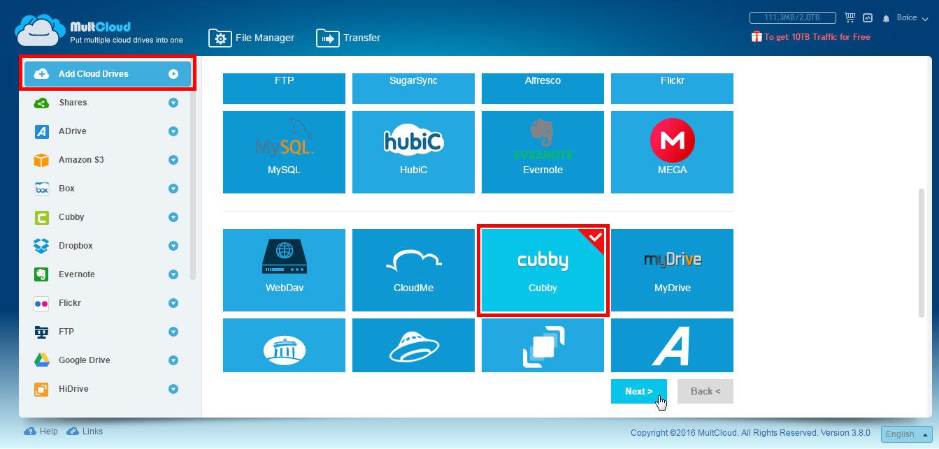Select Flickr in the sidebar
The width and height of the screenshot is (939, 449).
[70, 303]
